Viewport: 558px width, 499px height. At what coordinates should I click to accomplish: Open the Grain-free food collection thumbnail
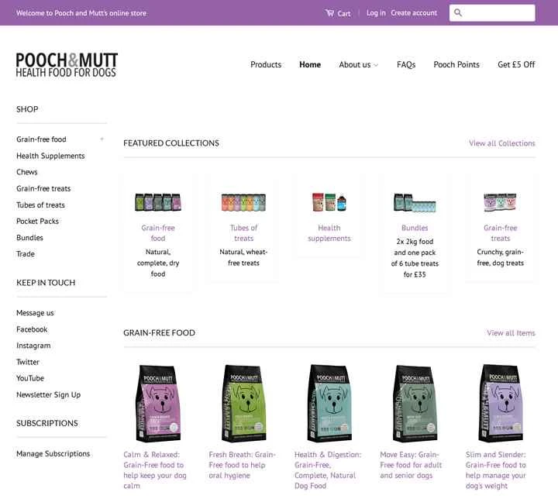point(158,202)
